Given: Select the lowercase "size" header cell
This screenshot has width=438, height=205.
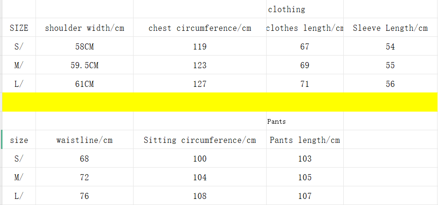Looking at the screenshot, I should 19,140.
